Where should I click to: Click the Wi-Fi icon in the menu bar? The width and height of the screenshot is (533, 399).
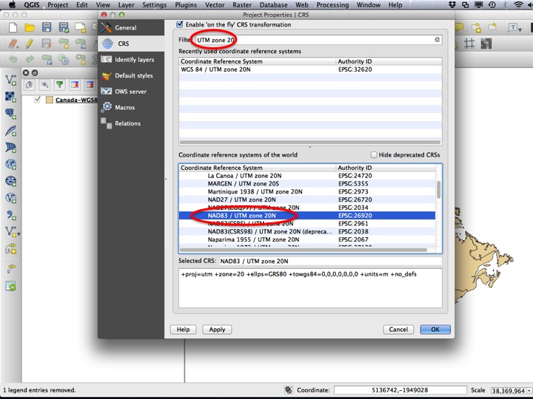[x=518, y=4]
